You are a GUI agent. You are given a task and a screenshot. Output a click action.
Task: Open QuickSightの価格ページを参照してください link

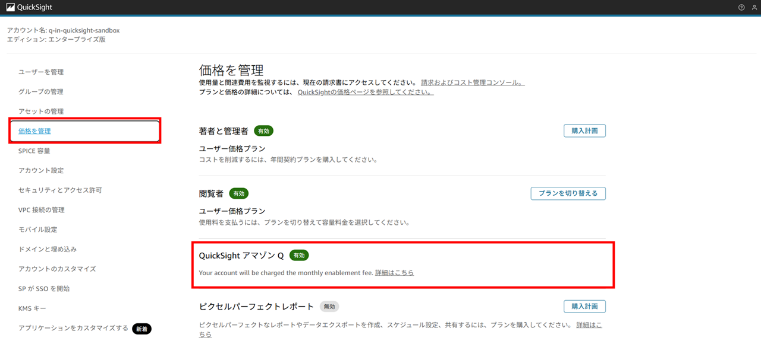click(x=365, y=92)
